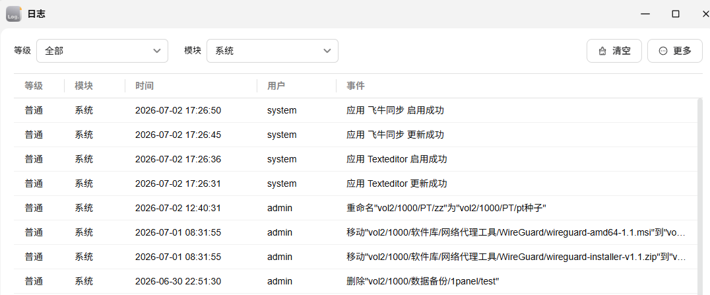Click the ellipsis icon on 更多 button

pyautogui.click(x=663, y=51)
